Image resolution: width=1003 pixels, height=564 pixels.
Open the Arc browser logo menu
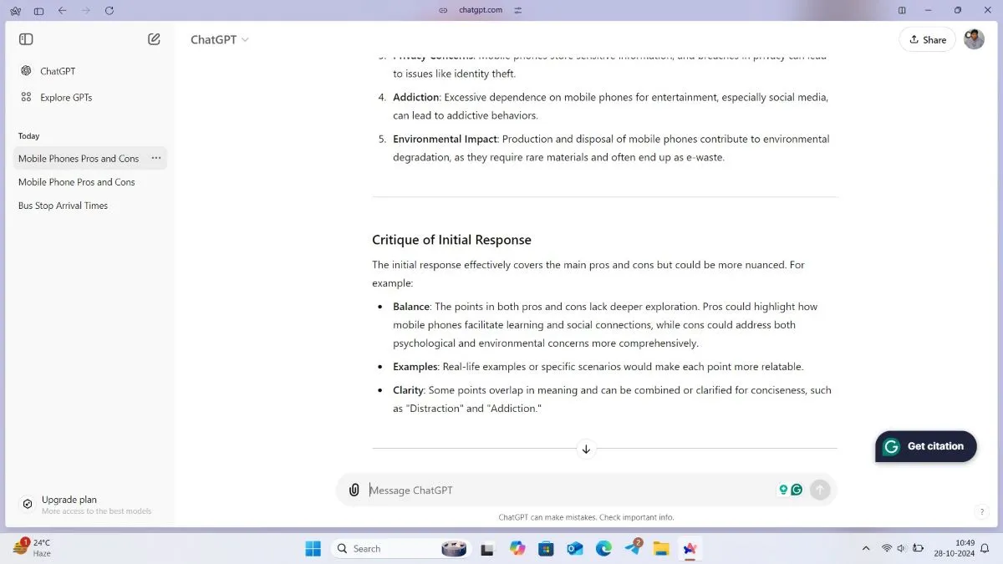click(15, 10)
